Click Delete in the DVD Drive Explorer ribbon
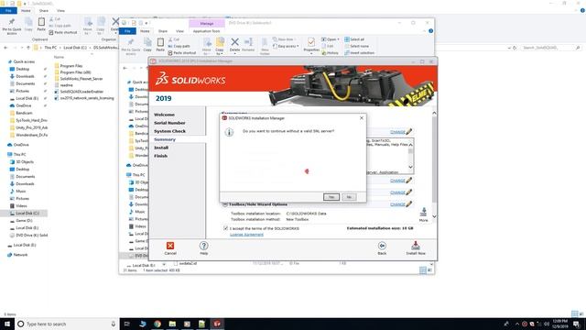This screenshot has width=586, height=330. click(234, 45)
